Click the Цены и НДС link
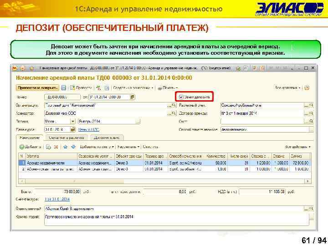The width and height of the screenshot is (328, 246). click(89, 130)
